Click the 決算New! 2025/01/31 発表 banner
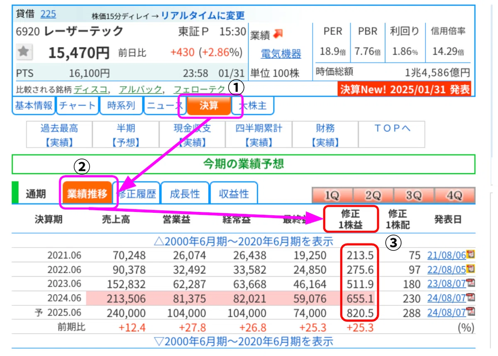The image size is (498, 356). [x=405, y=89]
